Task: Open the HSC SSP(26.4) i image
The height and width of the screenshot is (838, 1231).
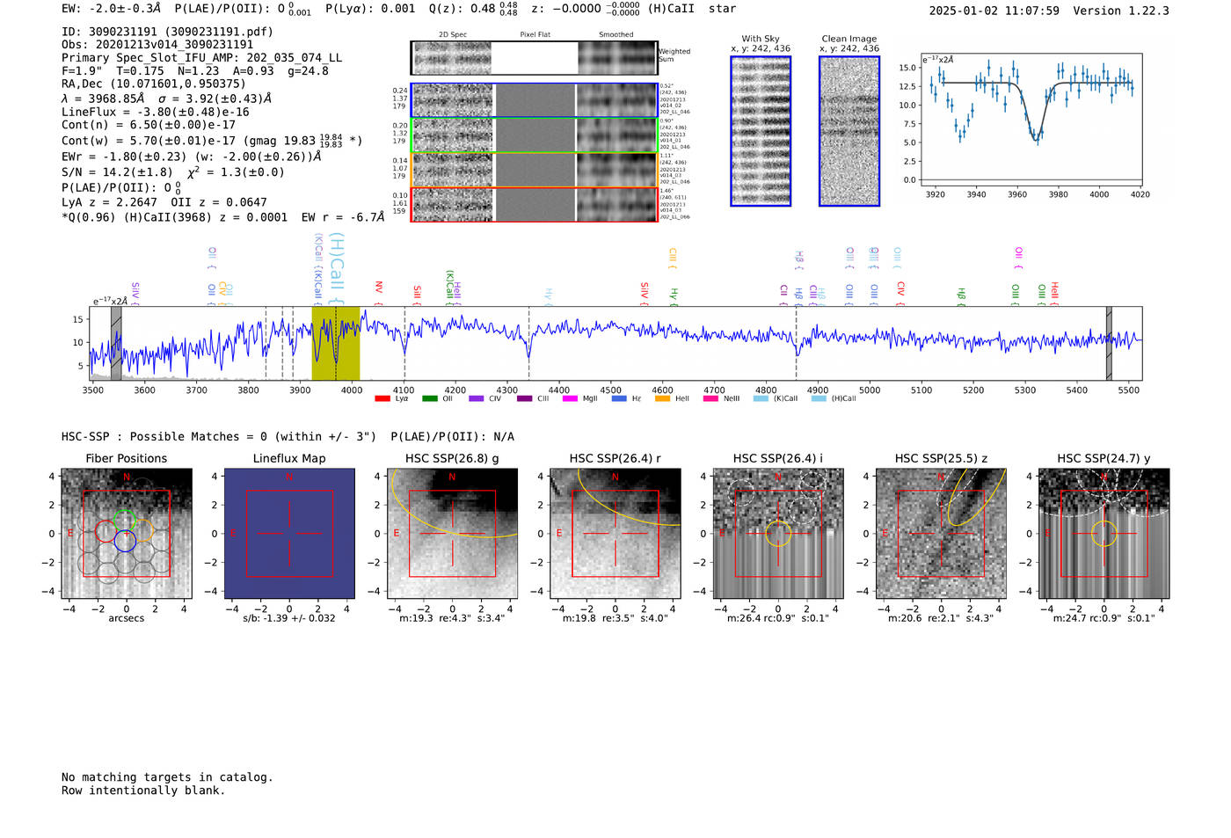Action: (778, 534)
